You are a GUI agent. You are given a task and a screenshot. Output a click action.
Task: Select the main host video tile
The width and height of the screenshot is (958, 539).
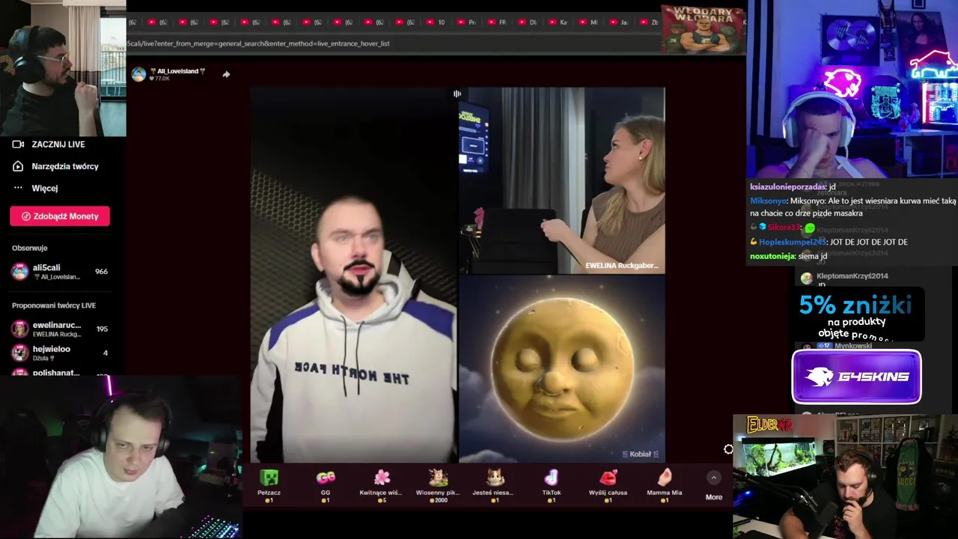point(353,275)
